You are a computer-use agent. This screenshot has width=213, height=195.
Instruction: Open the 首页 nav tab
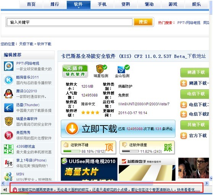click(x=31, y=4)
